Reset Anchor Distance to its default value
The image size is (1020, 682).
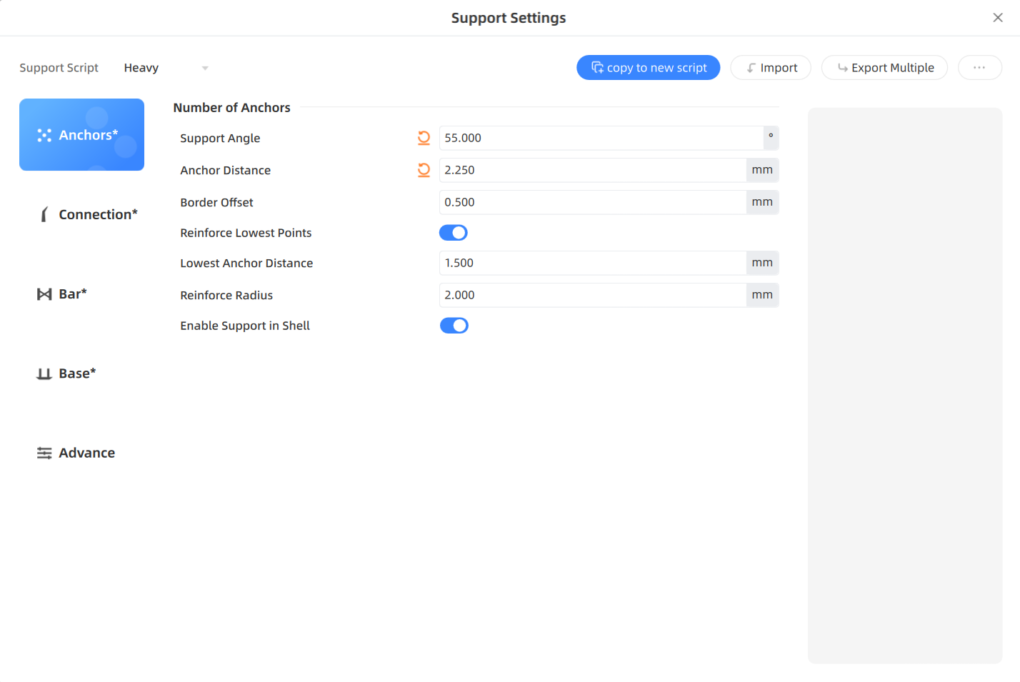[424, 170]
